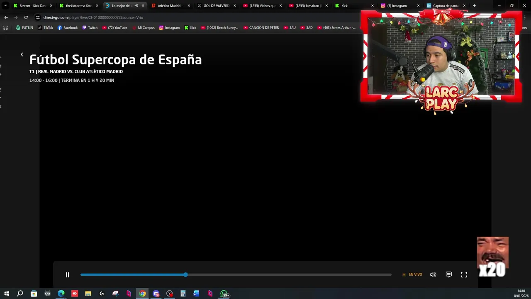This screenshot has width=531, height=299.
Task: Open subtitles and audio options icon
Action: [448, 274]
